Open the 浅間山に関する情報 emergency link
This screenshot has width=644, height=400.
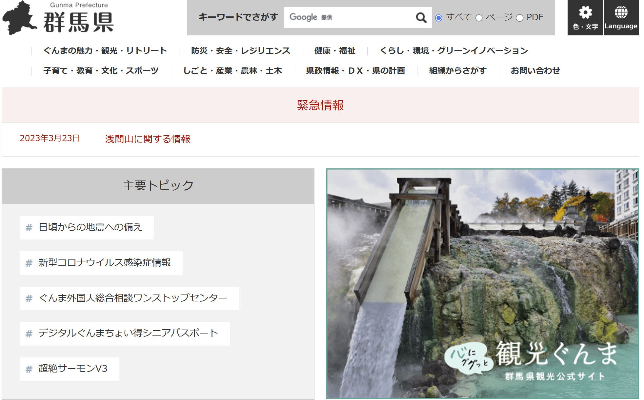coord(148,139)
